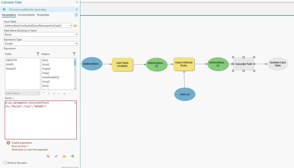Viewport: 294px width, 168px height.
Task: Dismiss the tool modifies input data notice
Action: [x=77, y=9]
